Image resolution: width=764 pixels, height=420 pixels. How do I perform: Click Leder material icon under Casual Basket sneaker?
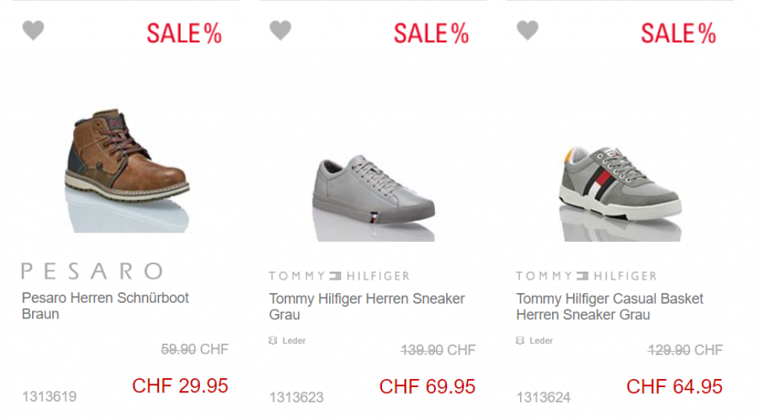520,341
